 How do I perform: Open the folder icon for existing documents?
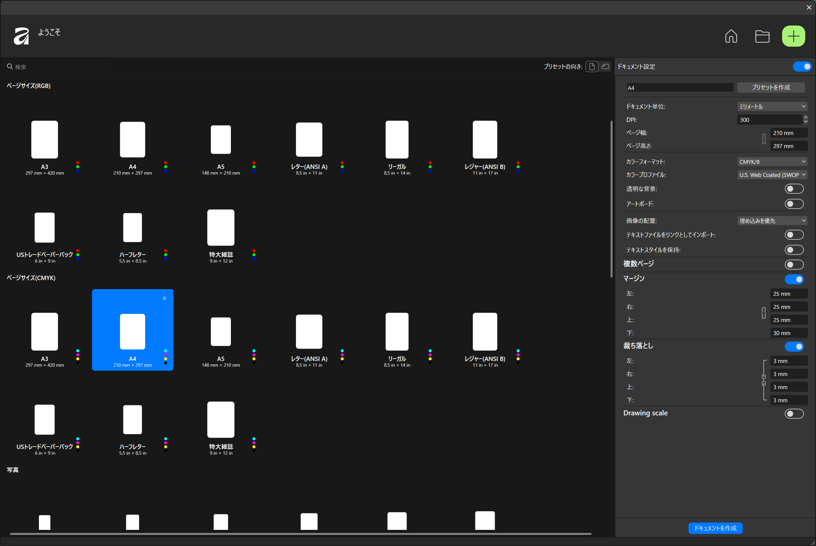pos(762,36)
